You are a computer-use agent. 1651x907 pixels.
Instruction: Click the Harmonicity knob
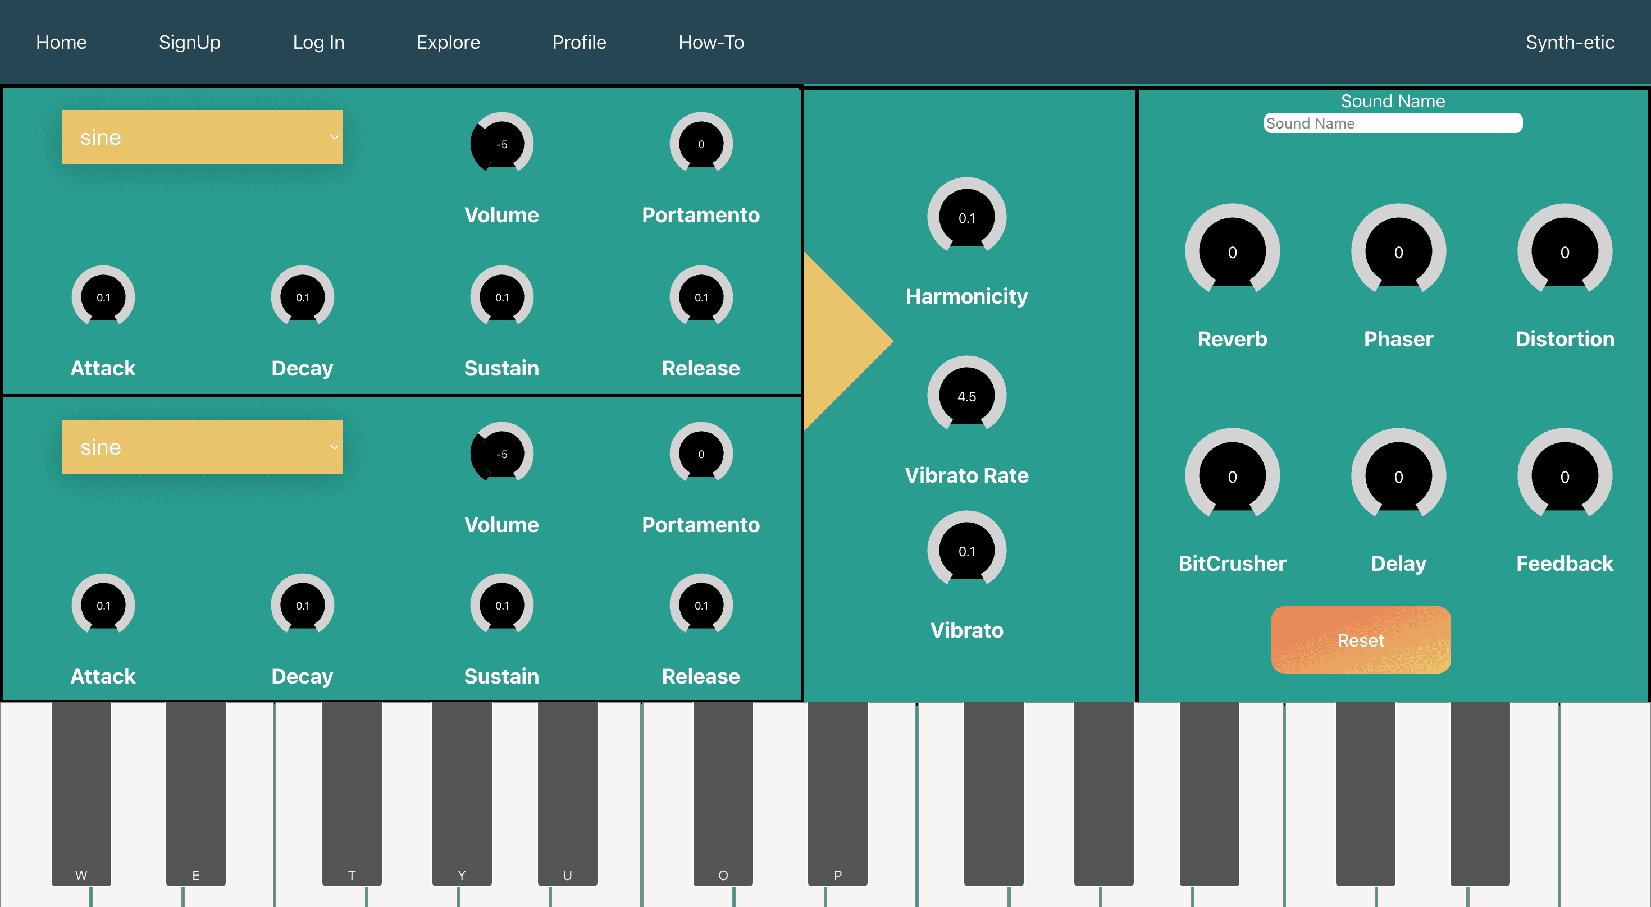[966, 217]
